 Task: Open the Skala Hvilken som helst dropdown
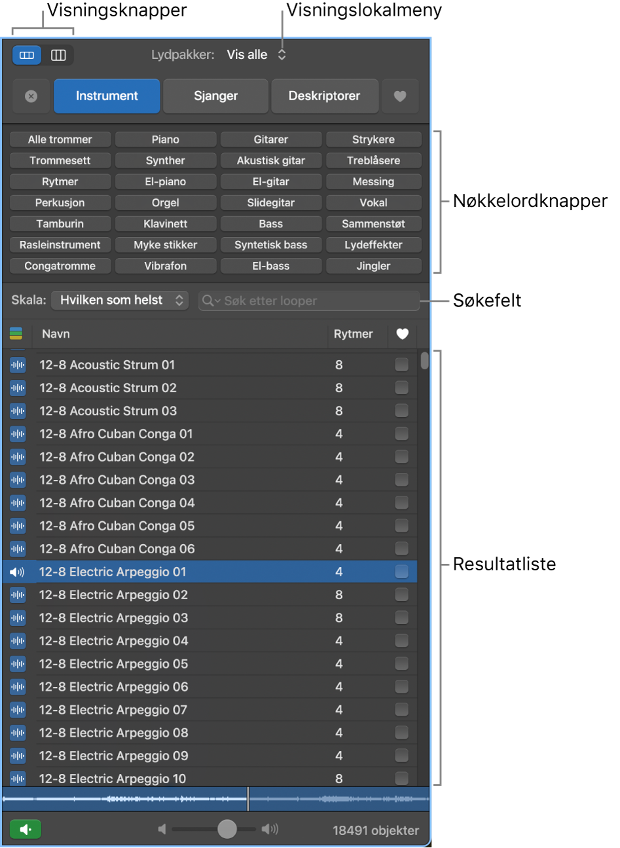[120, 301]
